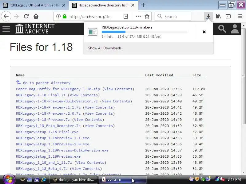Click the 8:47 PM system clock

click(x=234, y=179)
